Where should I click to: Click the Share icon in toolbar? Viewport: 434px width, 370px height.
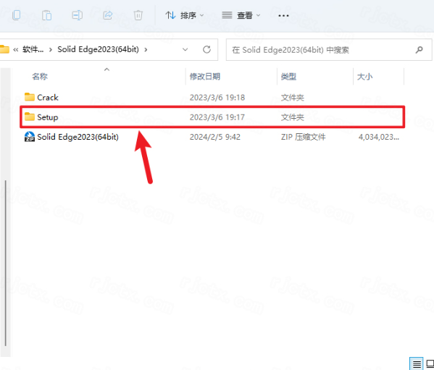tap(108, 15)
